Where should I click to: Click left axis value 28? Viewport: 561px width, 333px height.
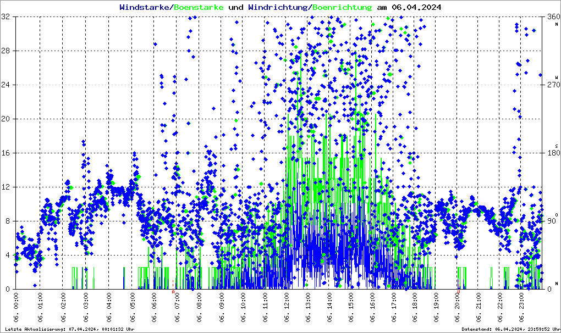(x=5, y=51)
